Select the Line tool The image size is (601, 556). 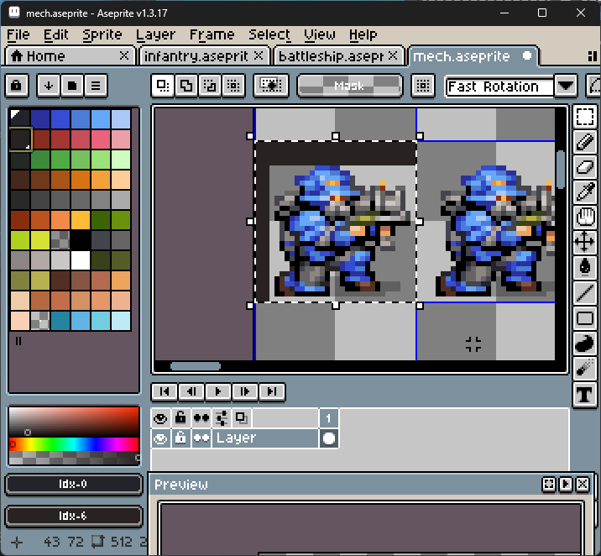click(585, 292)
